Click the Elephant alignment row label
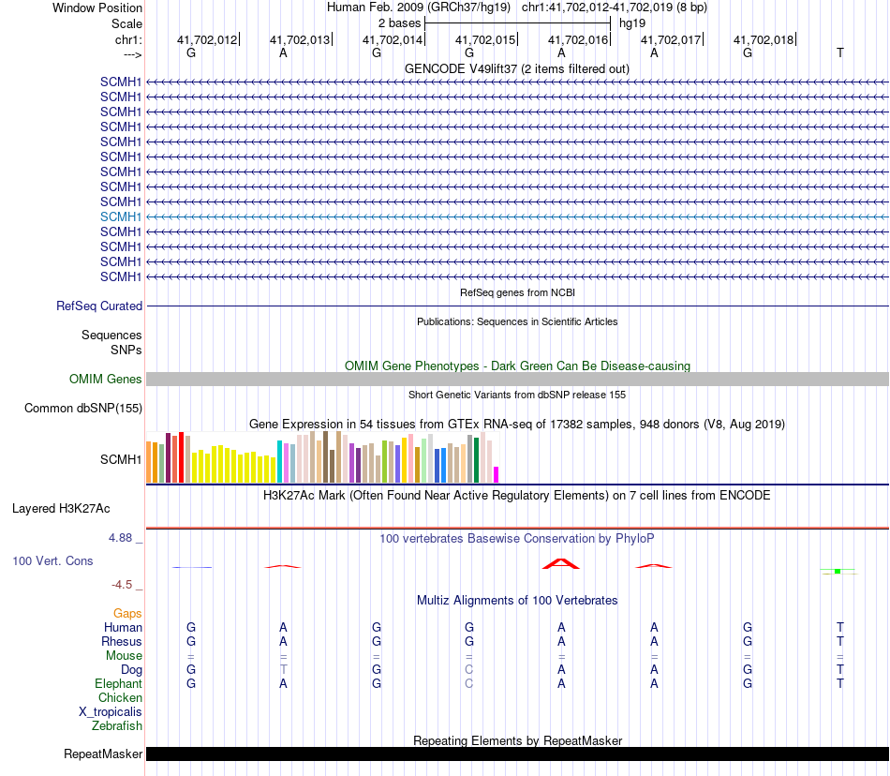890x776 pixels. click(118, 683)
